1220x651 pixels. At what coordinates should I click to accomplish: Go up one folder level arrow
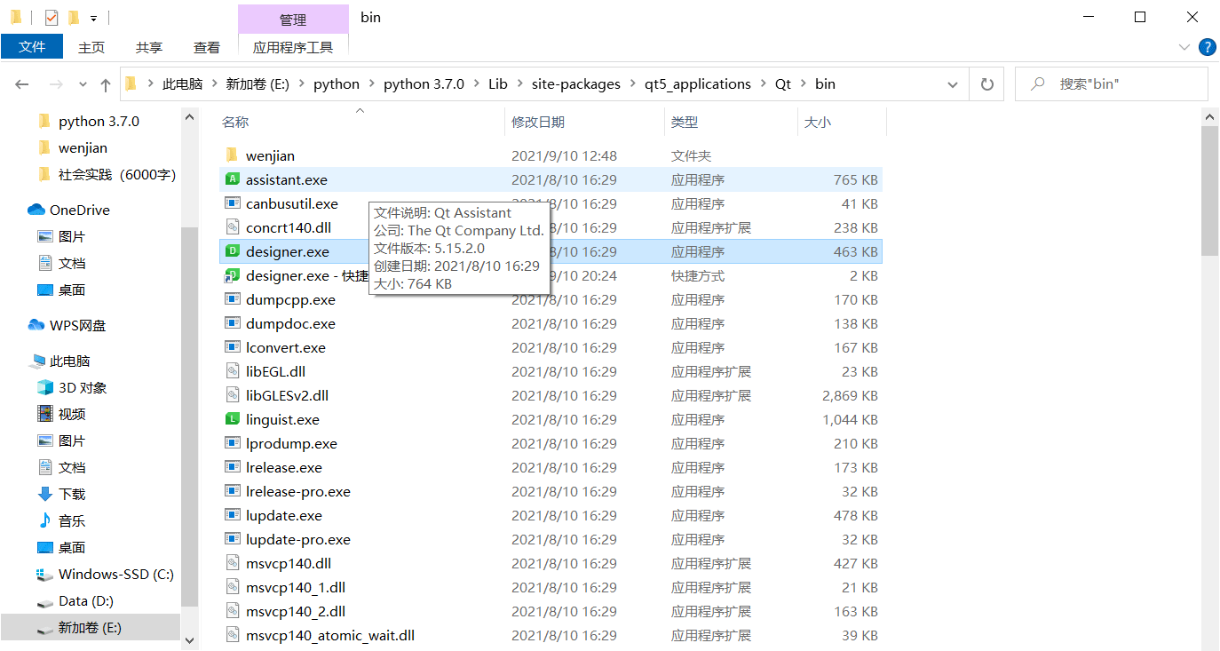click(106, 84)
